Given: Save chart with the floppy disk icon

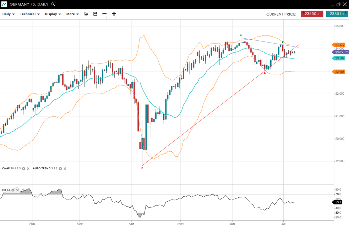Looking at the screenshot, I should click(95, 14).
